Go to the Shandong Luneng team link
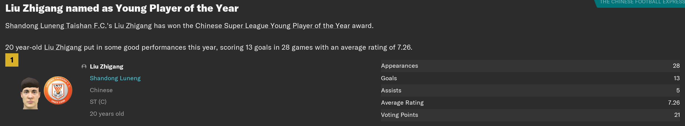The height and width of the screenshot is (126, 685). [115, 78]
